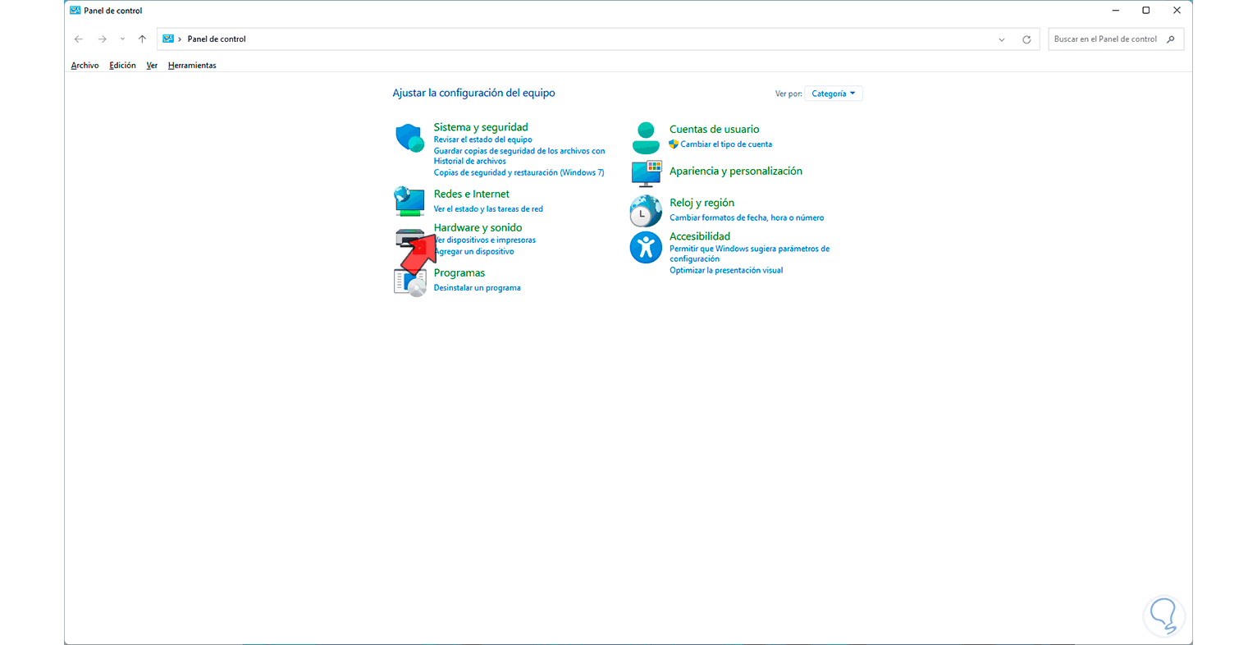Open Hardware y sonido category
1257x645 pixels.
478,227
